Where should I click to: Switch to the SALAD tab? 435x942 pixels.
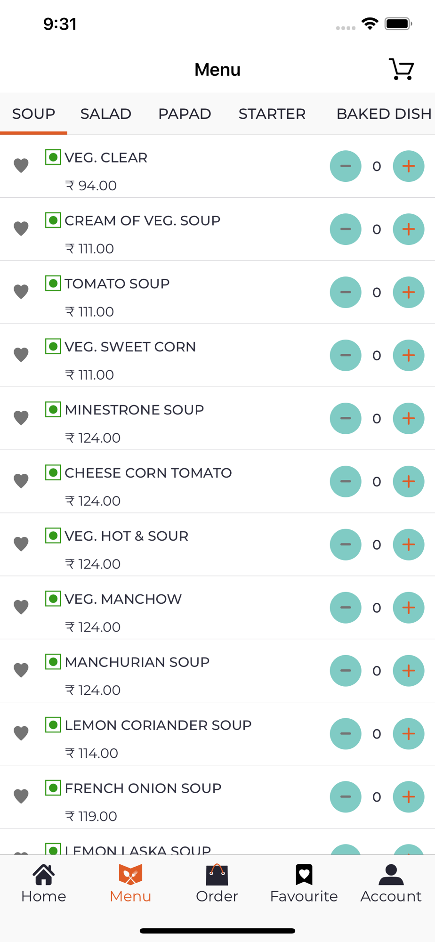click(x=106, y=114)
